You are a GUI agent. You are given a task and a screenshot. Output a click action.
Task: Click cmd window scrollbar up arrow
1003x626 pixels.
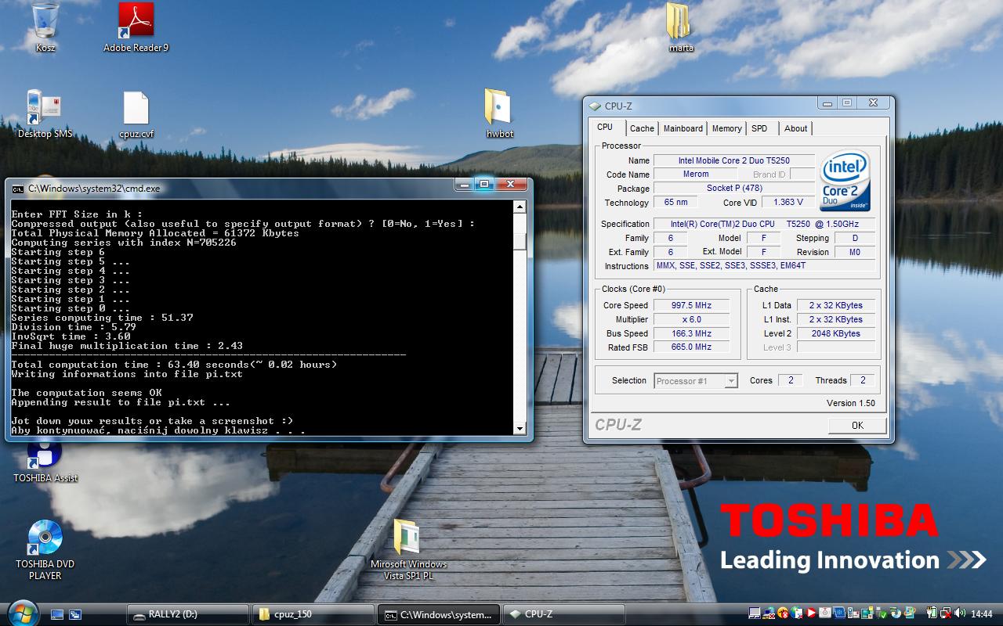[x=520, y=207]
